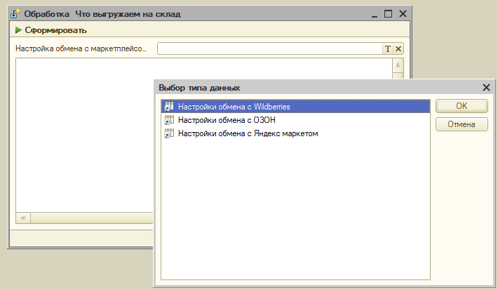Select Настройки обмена с Wildberries row
Viewport: 498px width, 290px height.
pos(295,107)
